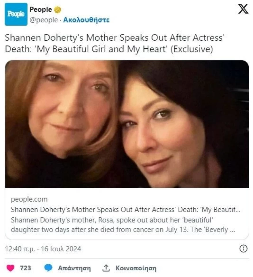Follow People via the Ακολουθήστε link
The image size is (253, 277).
pos(86,20)
